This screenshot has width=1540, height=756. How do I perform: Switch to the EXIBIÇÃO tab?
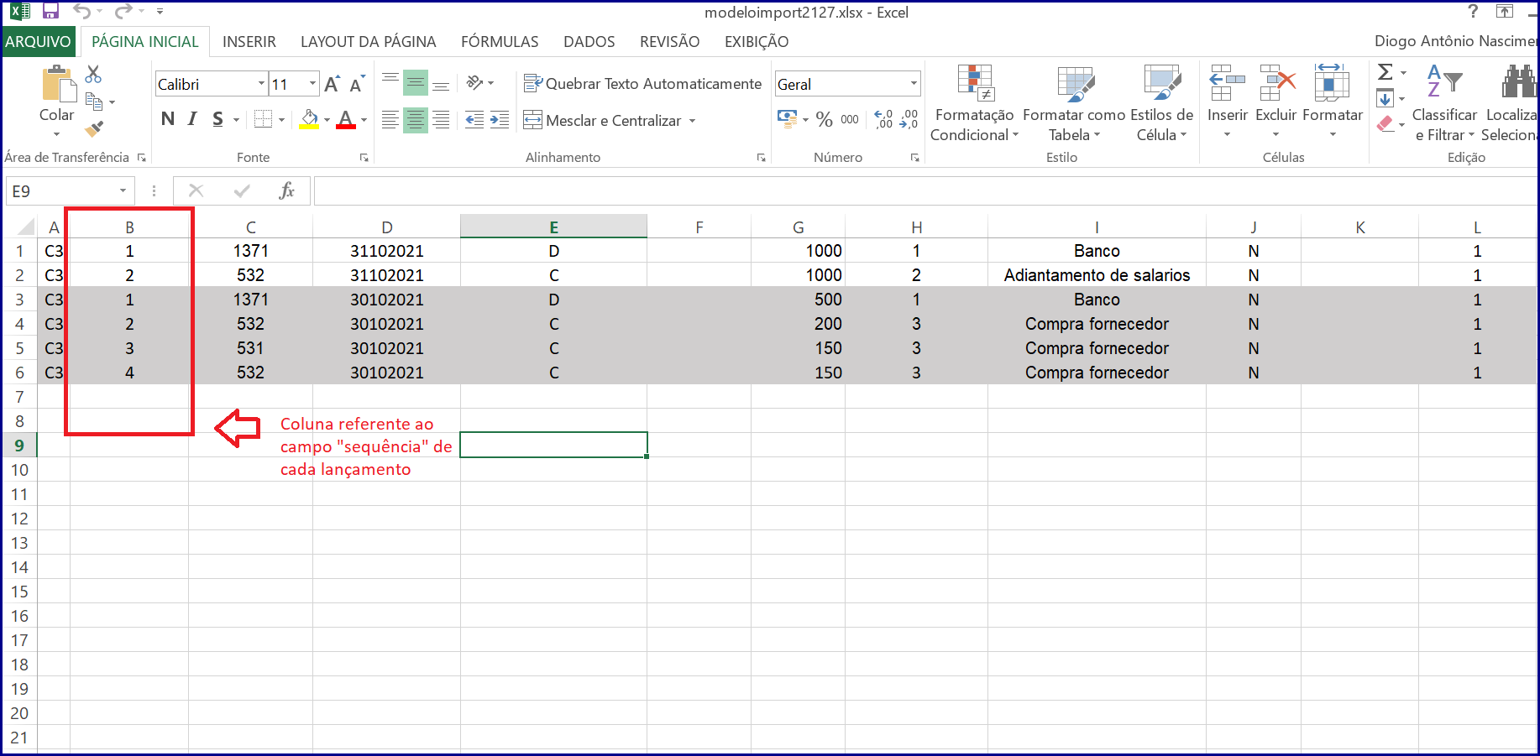point(757,41)
